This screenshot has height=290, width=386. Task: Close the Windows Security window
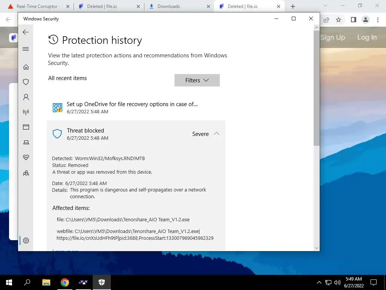311,19
